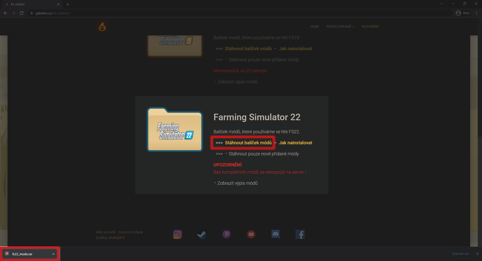The height and width of the screenshot is (261, 482).
Task: Open the Steam social icon
Action: coord(202,234)
